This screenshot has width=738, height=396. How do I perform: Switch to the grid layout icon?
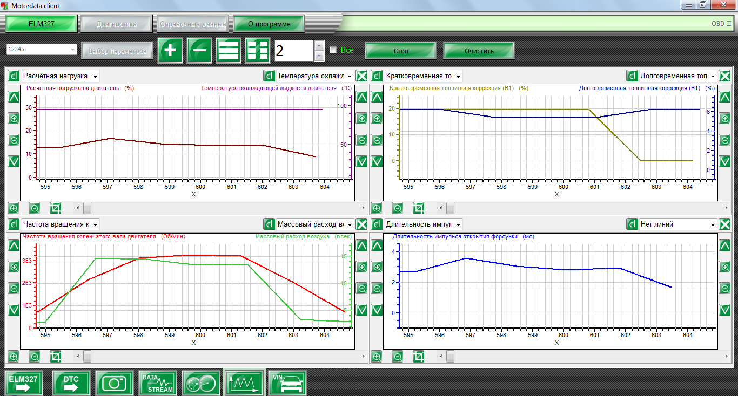click(x=258, y=51)
